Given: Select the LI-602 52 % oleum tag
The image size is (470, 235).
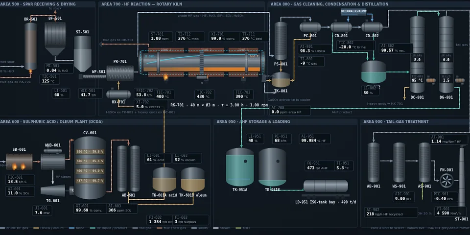Looking at the screenshot, I should tap(188, 158).
